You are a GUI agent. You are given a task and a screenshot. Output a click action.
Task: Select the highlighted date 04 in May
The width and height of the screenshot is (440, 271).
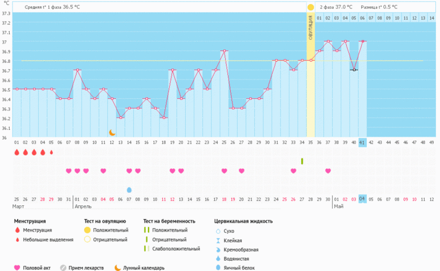[x=362, y=199]
